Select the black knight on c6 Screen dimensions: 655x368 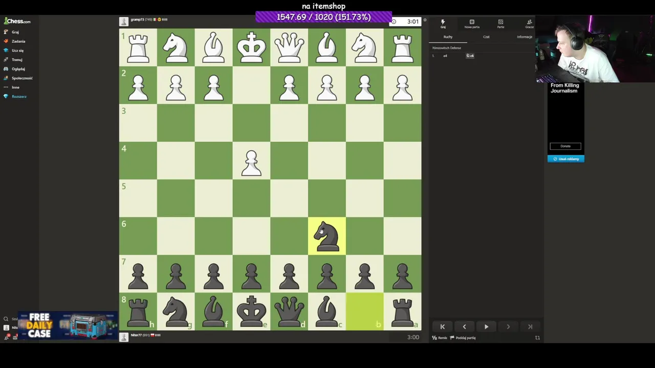[327, 236]
